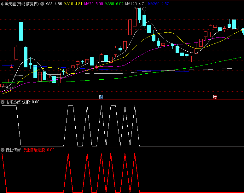
Task: Open the dropdown arrow beside 中国天楹 title
Action: (x=42, y=4)
